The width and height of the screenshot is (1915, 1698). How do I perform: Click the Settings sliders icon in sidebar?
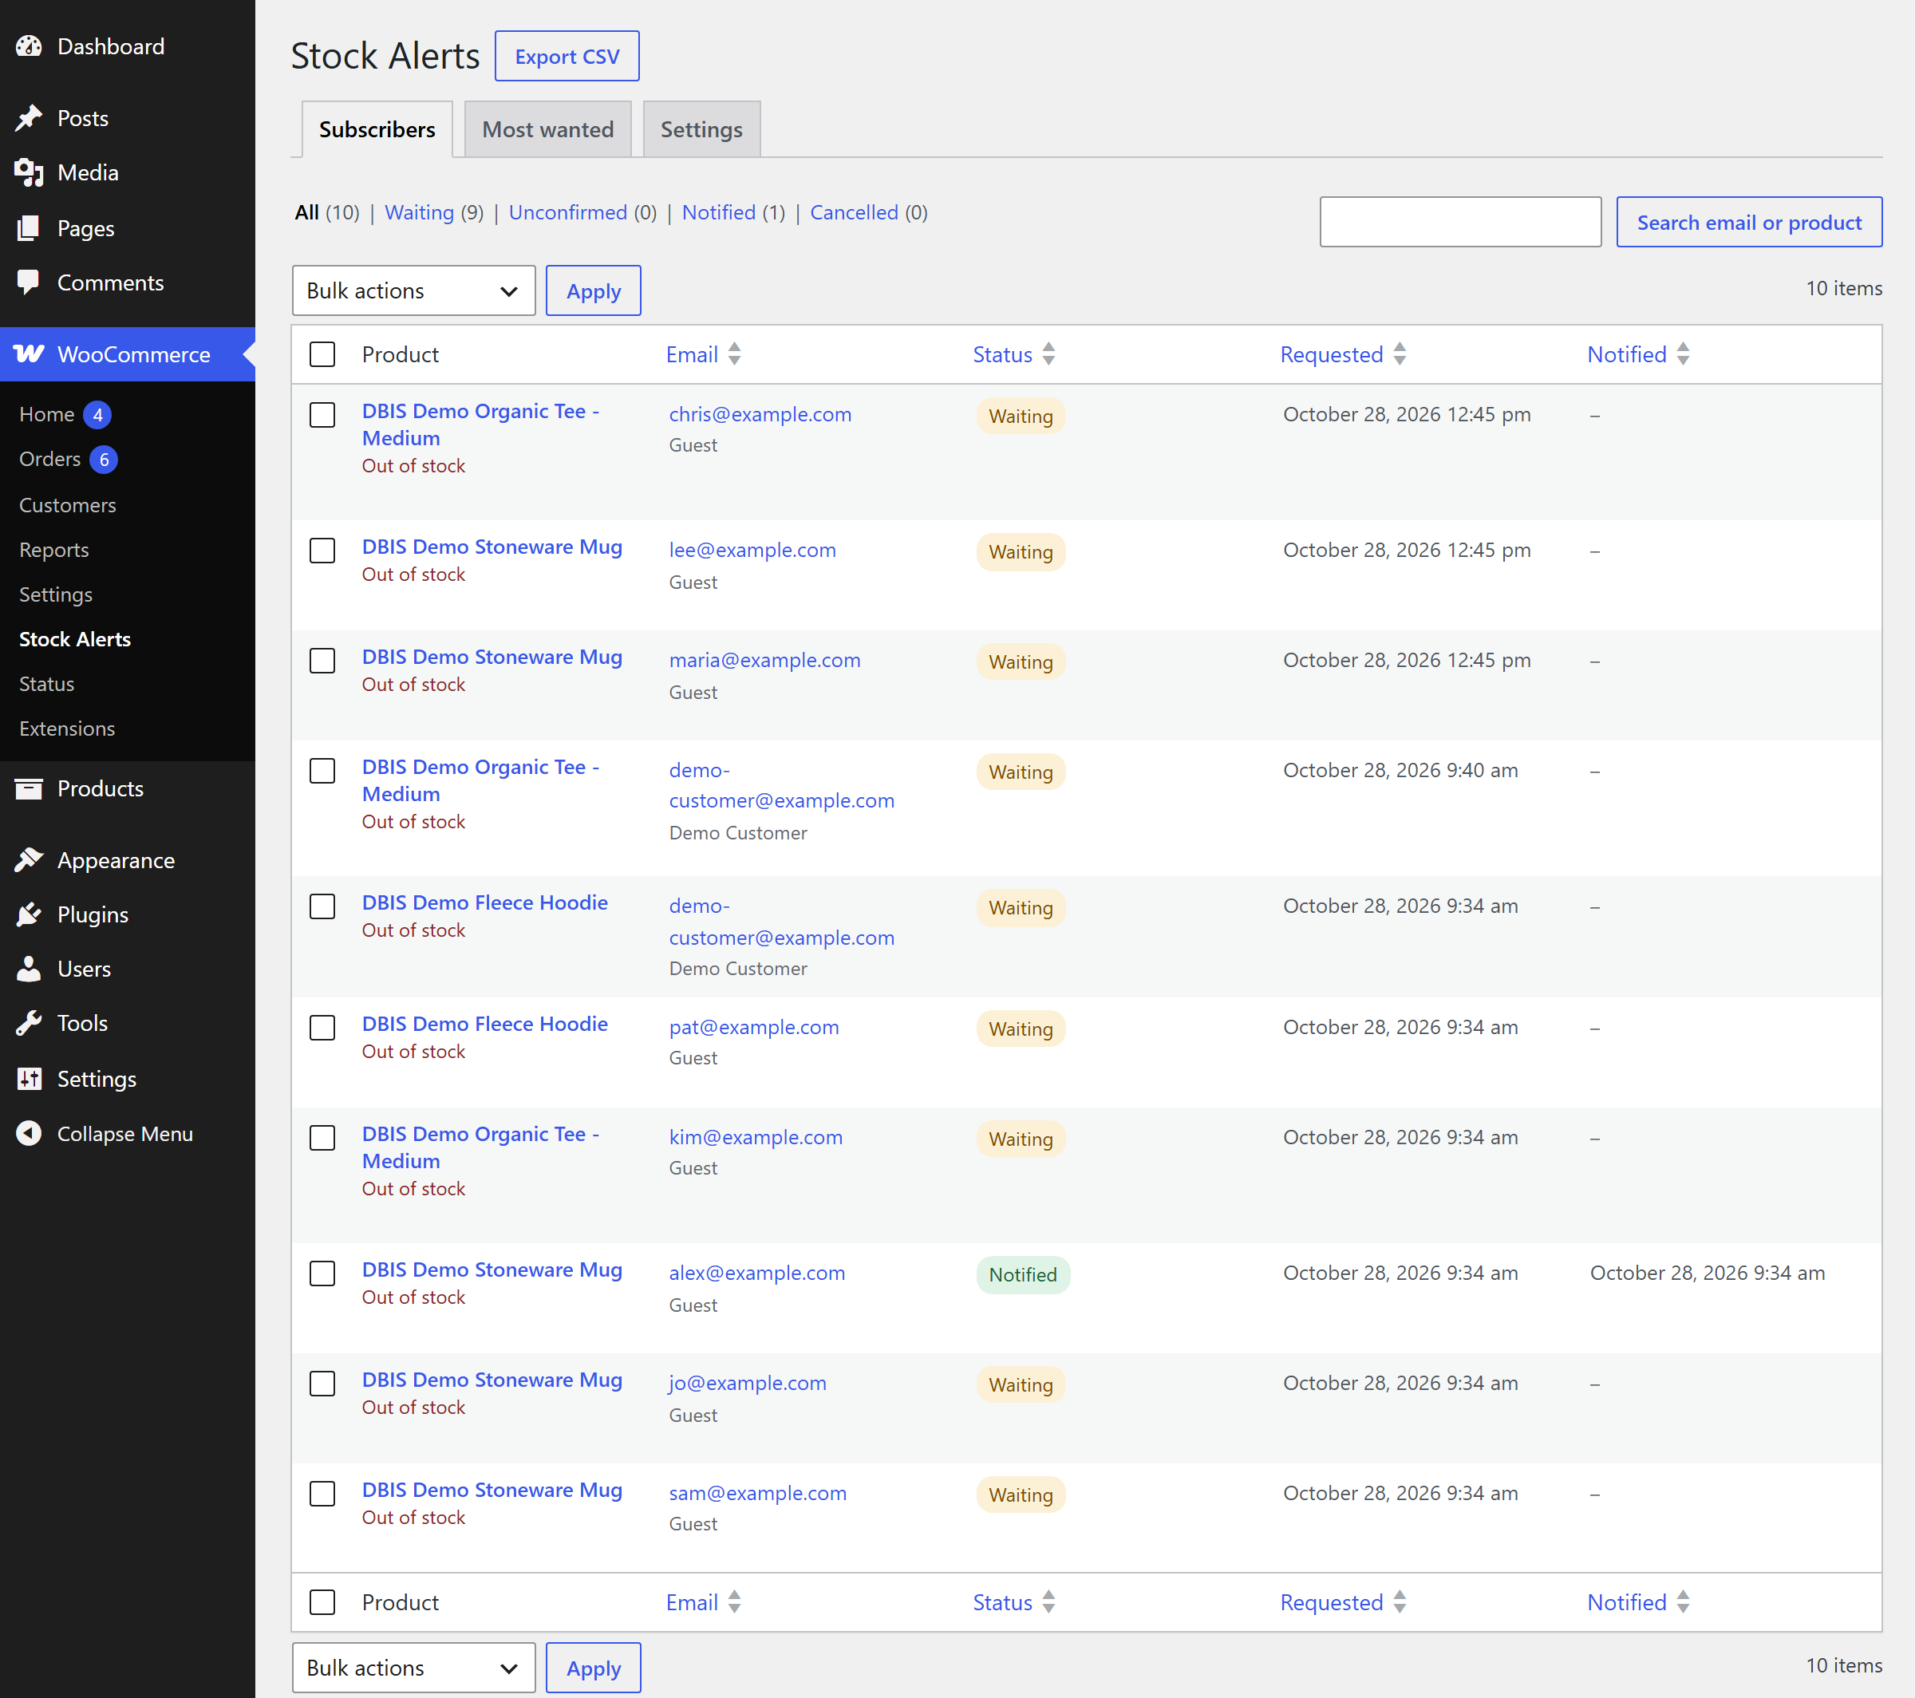pyautogui.click(x=29, y=1079)
